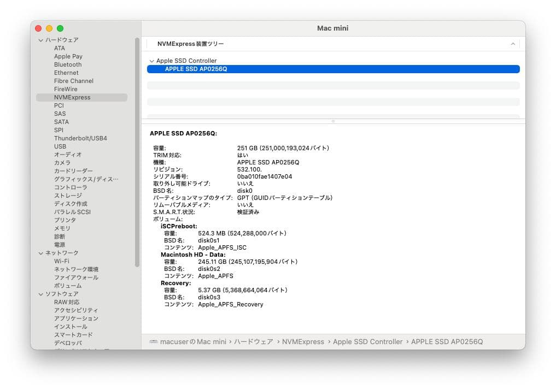Select Wi-Fi under ネットワーク
Image resolution: width=556 pixels, height=390 pixels.
62,261
